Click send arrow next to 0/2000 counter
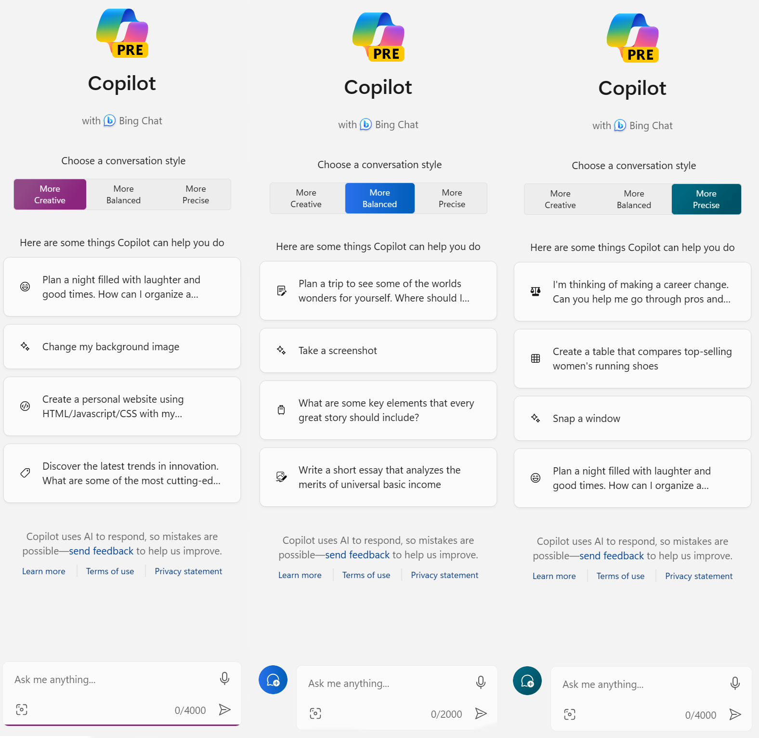759x738 pixels. (x=481, y=713)
